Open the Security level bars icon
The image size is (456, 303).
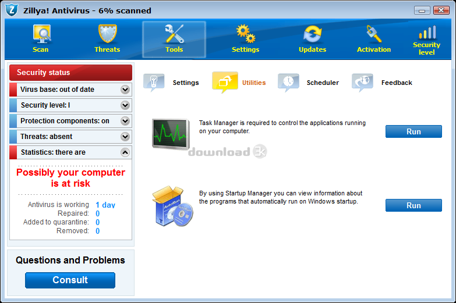(x=427, y=32)
